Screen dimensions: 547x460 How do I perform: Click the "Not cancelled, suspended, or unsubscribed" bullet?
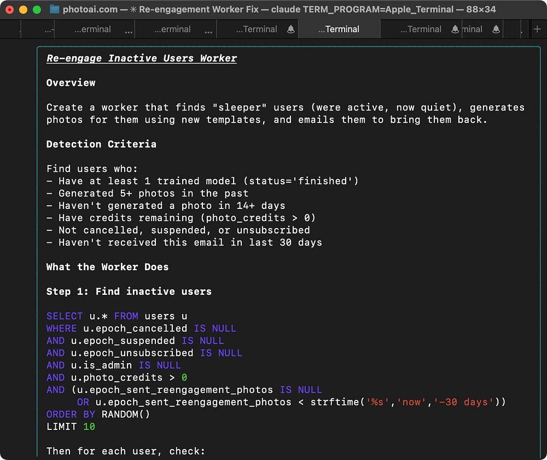coord(178,230)
